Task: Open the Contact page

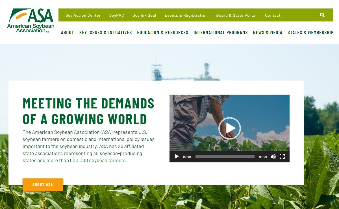Action: 273,15
